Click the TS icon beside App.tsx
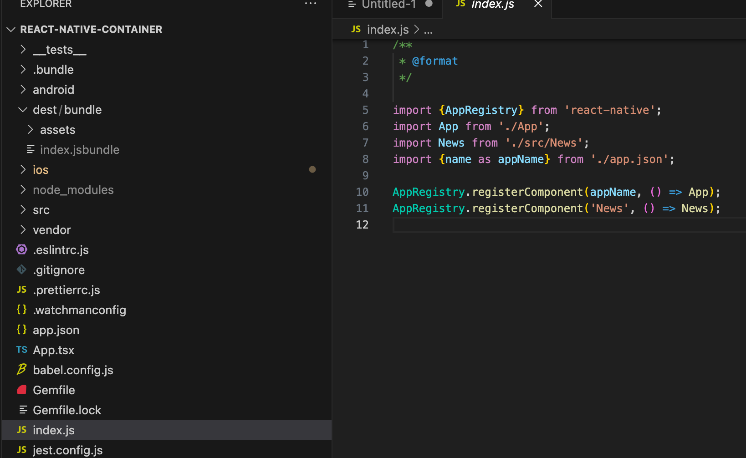The image size is (746, 458). pyautogui.click(x=21, y=350)
